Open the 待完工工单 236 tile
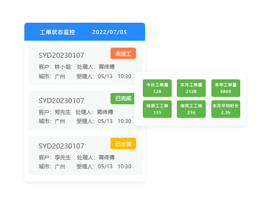272x204 pixels. click(191, 109)
